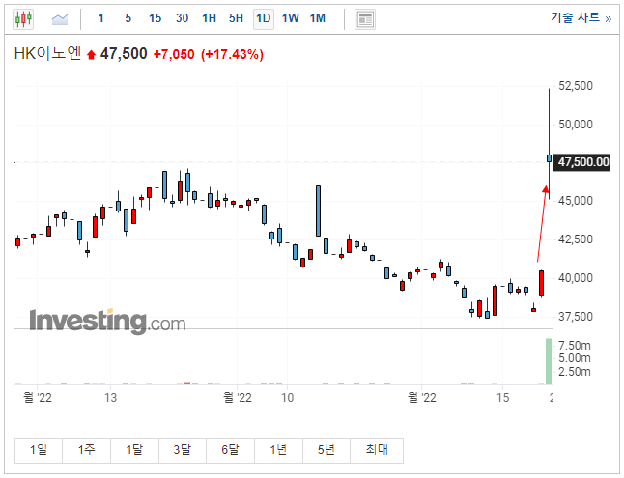
Task: Switch to area chart type icon
Action: [x=60, y=18]
